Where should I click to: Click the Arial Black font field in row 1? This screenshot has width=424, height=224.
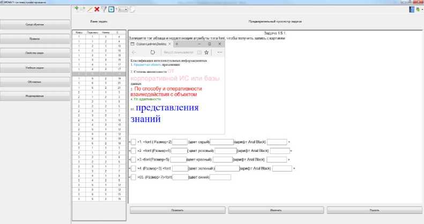pos(277,142)
